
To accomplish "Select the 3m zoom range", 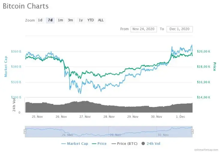I will pyautogui.click(x=70, y=20).
